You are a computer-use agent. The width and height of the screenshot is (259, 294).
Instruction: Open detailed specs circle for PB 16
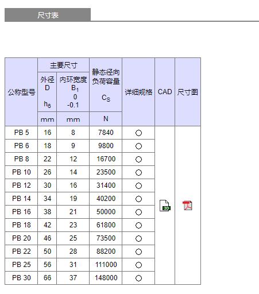(138, 212)
